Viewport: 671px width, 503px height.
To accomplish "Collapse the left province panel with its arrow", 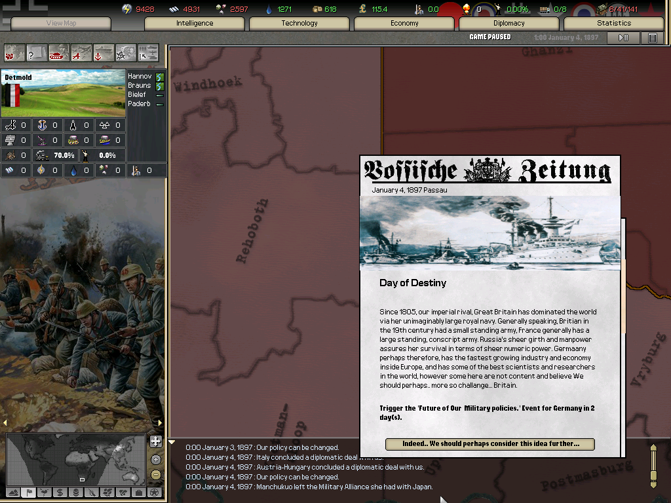I will tap(5, 423).
